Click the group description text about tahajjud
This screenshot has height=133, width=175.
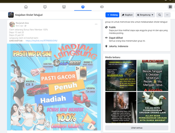(136, 22)
